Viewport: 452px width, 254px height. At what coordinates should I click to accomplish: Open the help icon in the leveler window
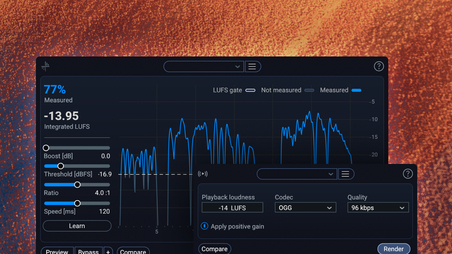click(x=379, y=66)
